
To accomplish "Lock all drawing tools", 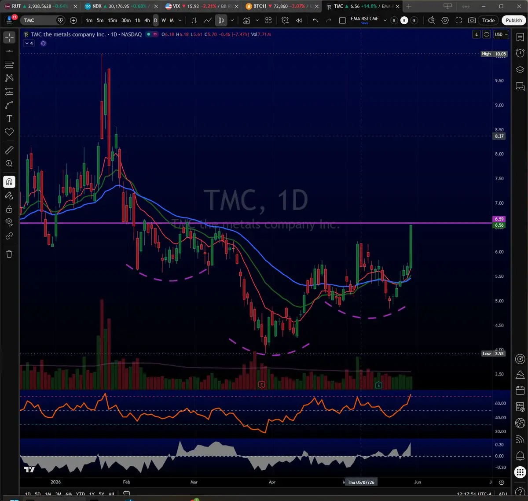I will pyautogui.click(x=9, y=209).
